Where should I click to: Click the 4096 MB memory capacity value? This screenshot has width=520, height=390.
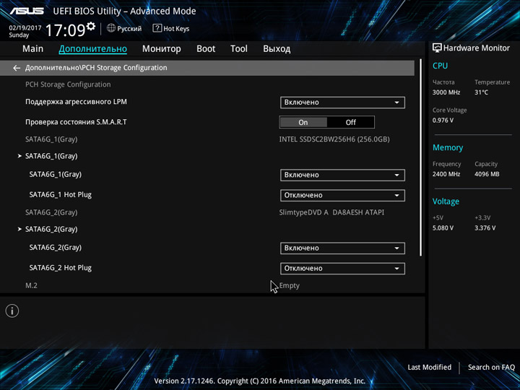pos(487,174)
